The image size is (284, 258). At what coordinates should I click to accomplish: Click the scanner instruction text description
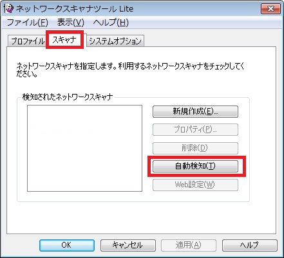(131, 69)
